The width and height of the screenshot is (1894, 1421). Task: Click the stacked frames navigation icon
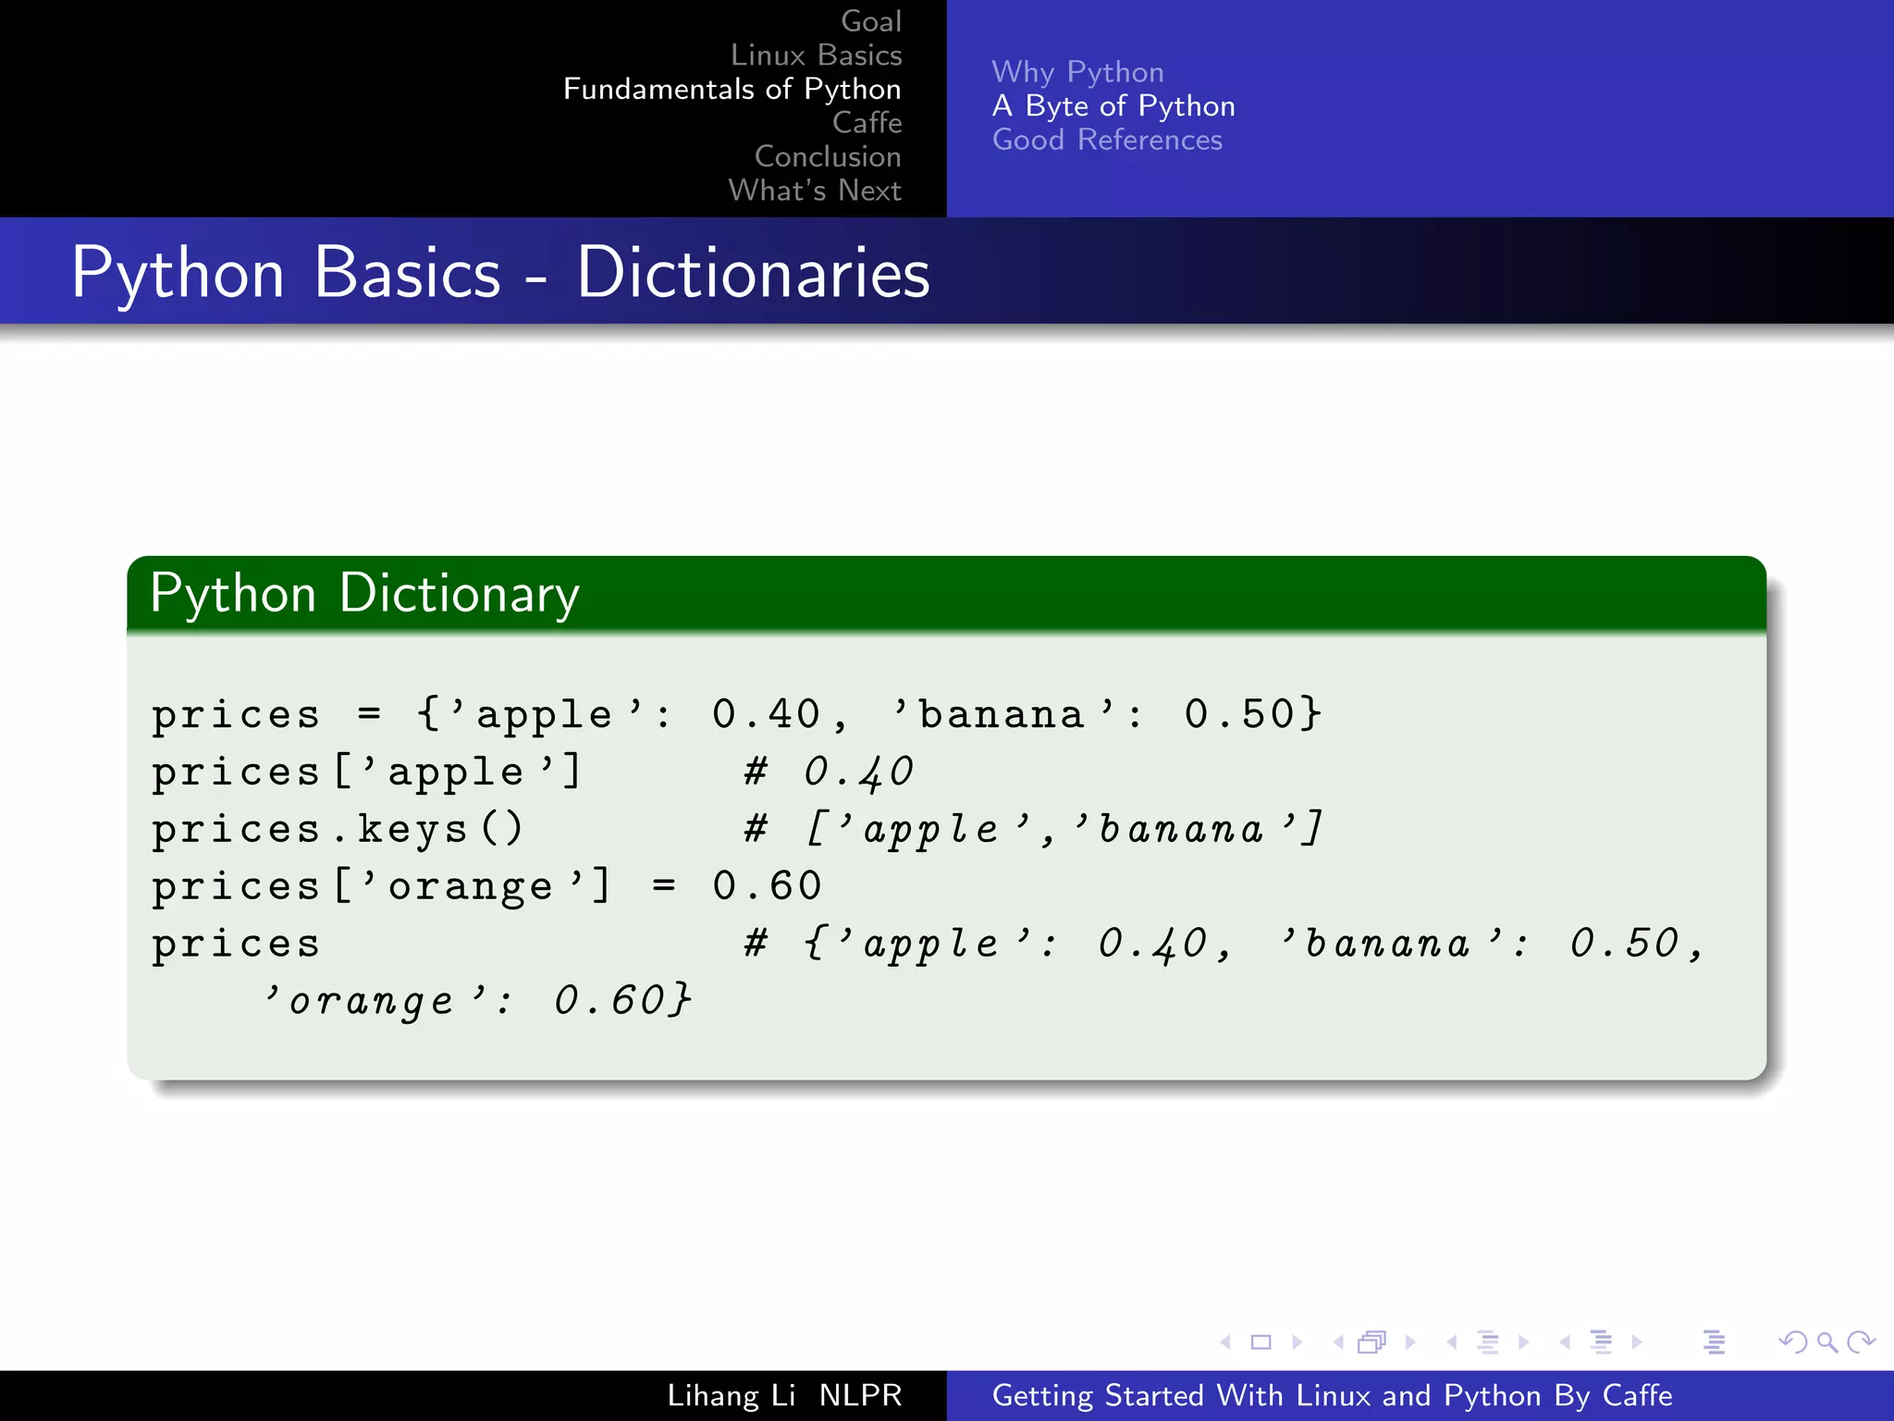tap(1372, 1341)
